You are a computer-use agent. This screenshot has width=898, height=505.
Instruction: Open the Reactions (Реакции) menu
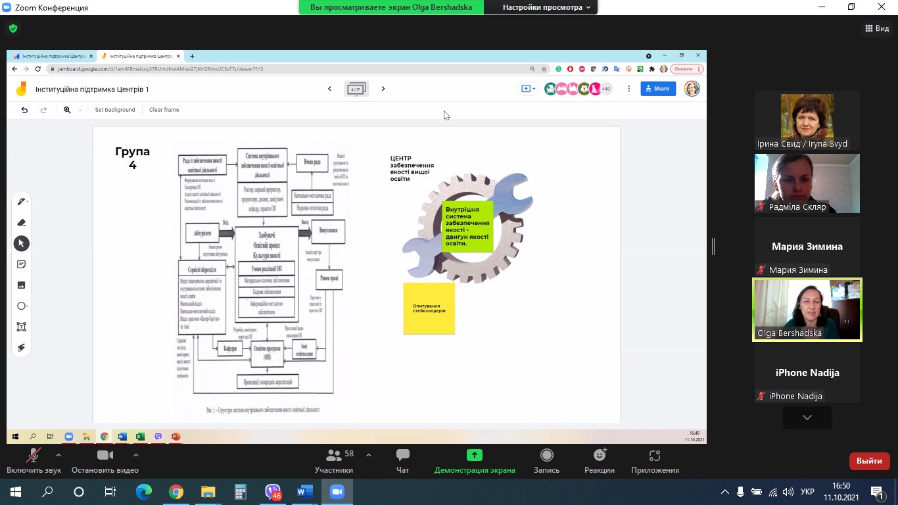coord(600,461)
